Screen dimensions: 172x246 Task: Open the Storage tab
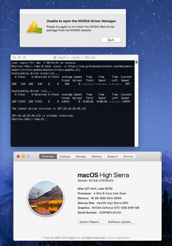coord(81,156)
